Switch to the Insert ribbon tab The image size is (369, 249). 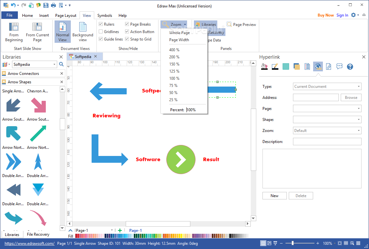pos(44,16)
